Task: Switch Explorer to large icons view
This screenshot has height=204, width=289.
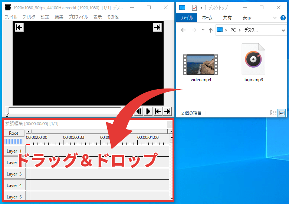Action: (x=282, y=113)
